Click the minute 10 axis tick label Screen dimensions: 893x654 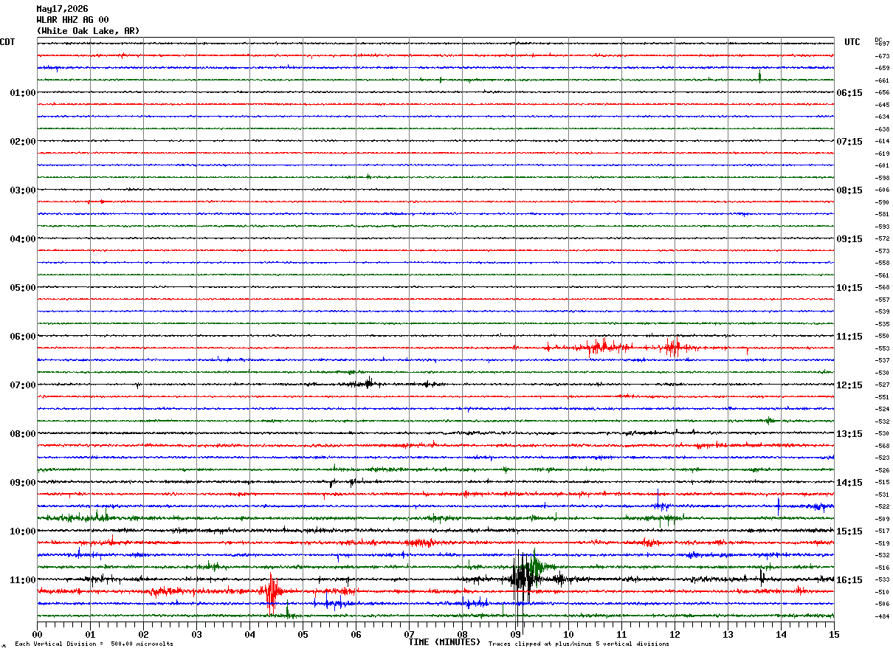tap(568, 634)
